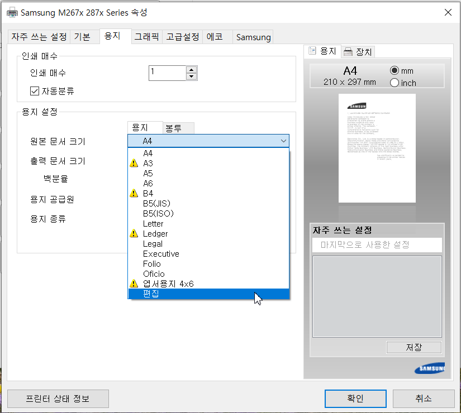Viewport: 461px width, 413px height.
Task: Click the 저장 button
Action: tap(414, 347)
